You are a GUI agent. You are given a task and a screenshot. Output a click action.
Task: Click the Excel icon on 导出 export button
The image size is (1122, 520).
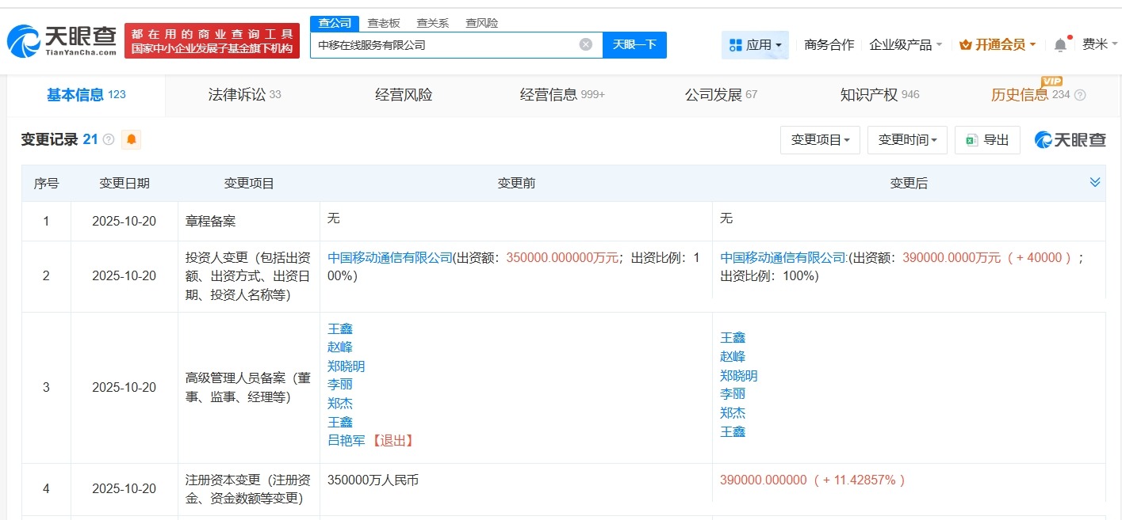975,139
